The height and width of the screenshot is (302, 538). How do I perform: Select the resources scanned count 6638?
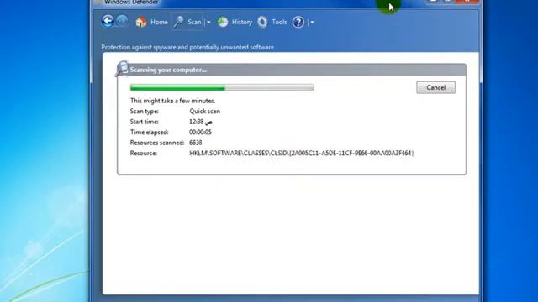[x=195, y=143]
